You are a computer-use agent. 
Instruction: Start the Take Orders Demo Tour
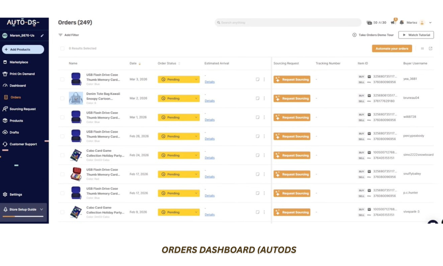click(x=373, y=35)
